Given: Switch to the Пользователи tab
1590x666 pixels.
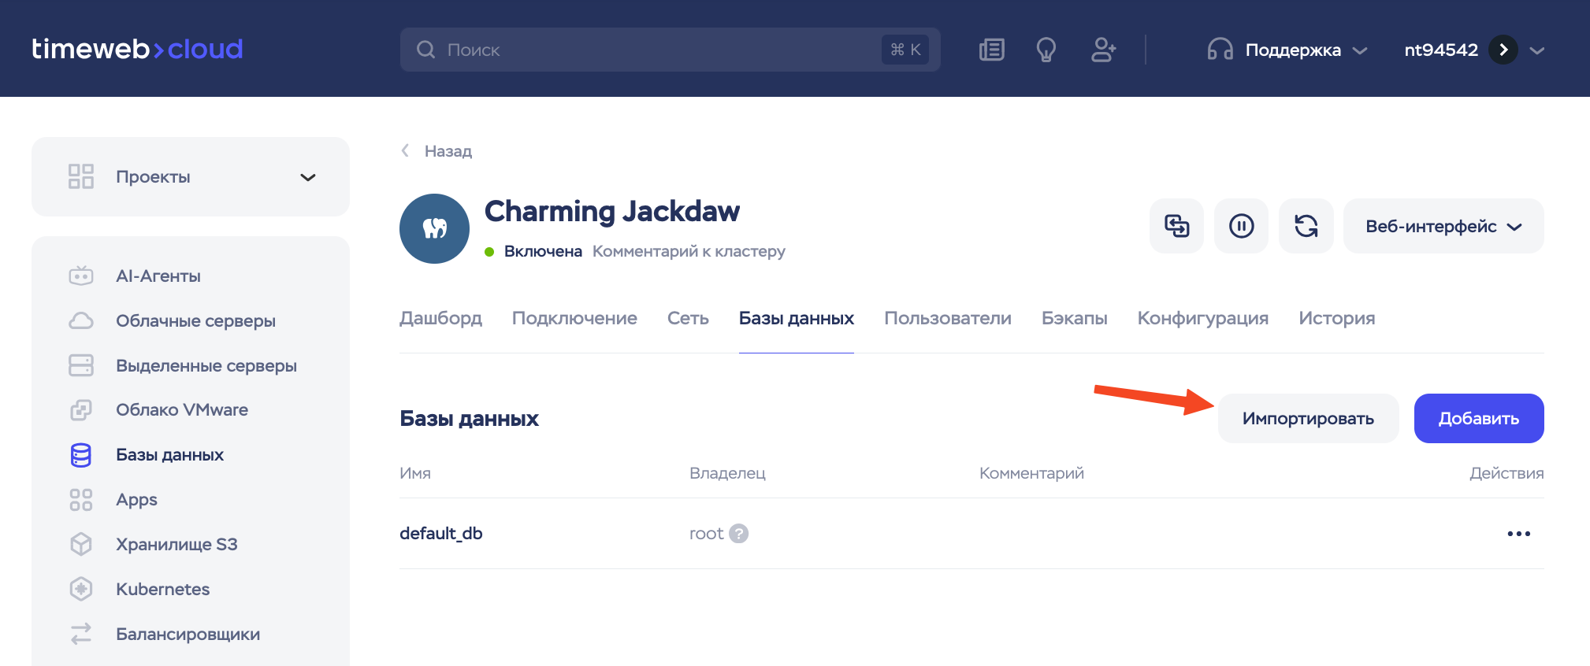Looking at the screenshot, I should [x=947, y=318].
